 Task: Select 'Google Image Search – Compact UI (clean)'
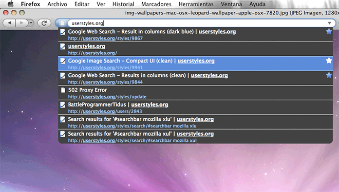pos(196,64)
